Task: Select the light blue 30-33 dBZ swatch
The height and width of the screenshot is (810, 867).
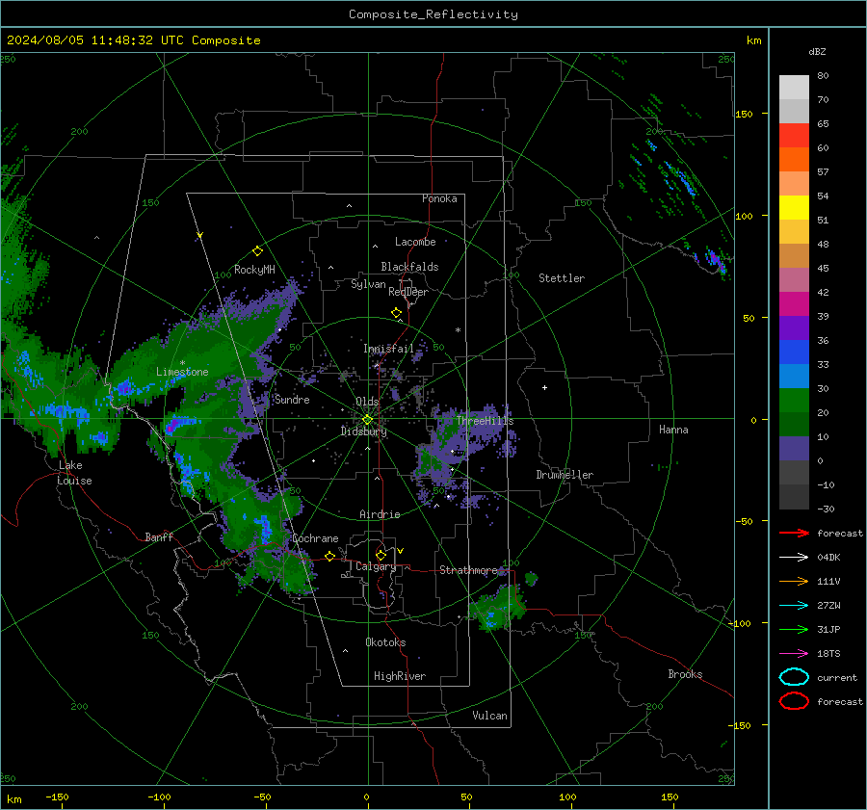Action: (794, 377)
